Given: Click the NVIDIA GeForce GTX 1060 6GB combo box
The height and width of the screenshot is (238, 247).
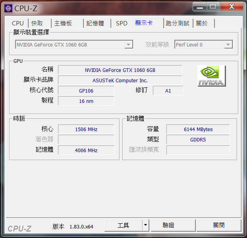Looking at the screenshot, I should tap(74, 45).
